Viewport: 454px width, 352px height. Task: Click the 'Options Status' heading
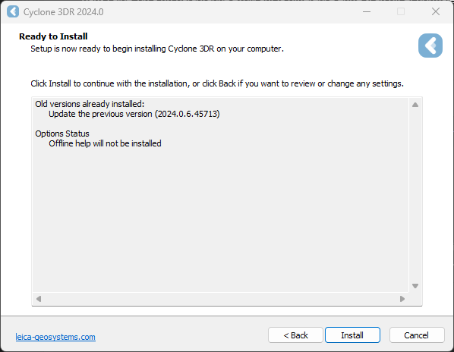pyautogui.click(x=62, y=134)
